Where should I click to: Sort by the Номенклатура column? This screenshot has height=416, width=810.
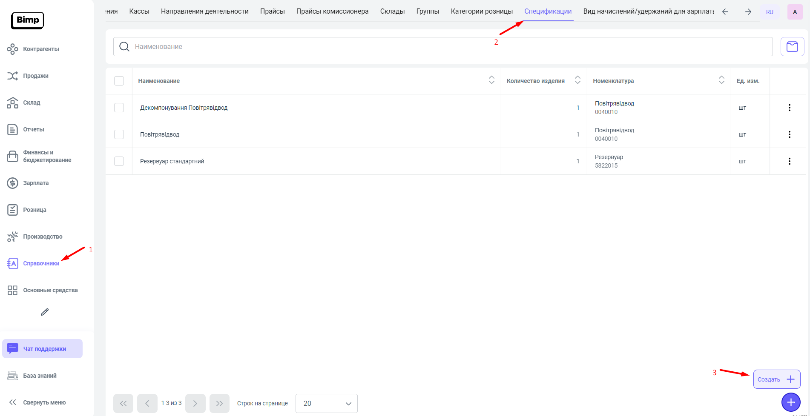tap(721, 80)
